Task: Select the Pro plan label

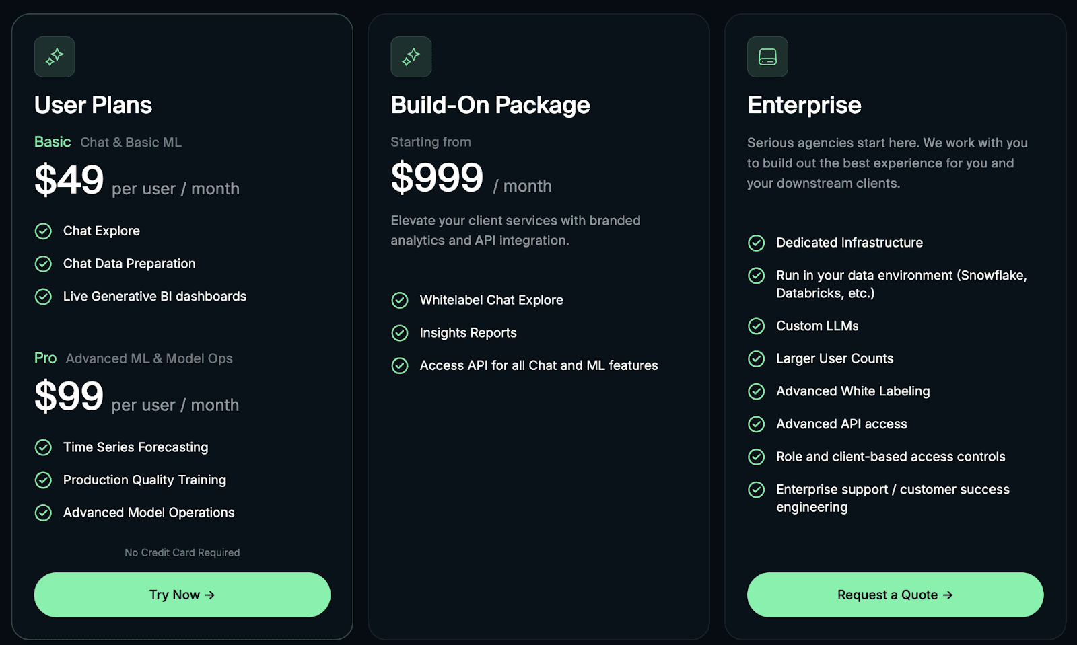Action: pyautogui.click(x=45, y=358)
